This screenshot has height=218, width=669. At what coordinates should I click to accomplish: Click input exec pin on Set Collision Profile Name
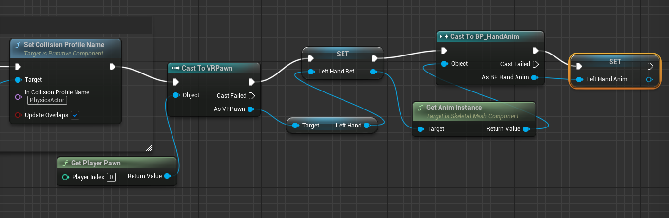click(x=18, y=67)
